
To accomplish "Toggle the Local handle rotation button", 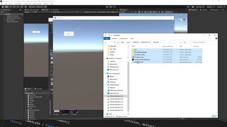I will 40,7.
